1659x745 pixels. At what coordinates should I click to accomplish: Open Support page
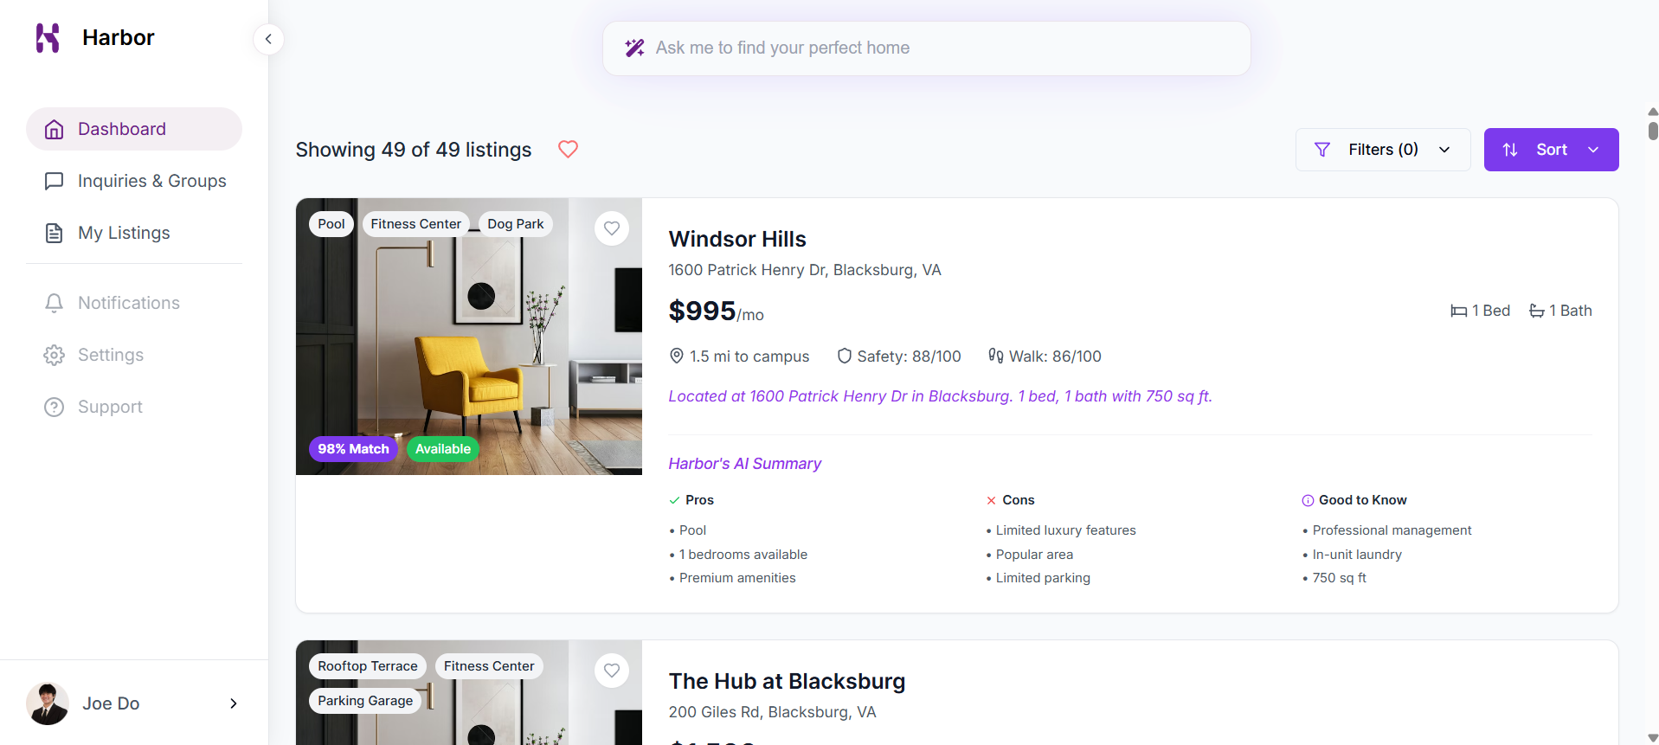pyautogui.click(x=134, y=407)
